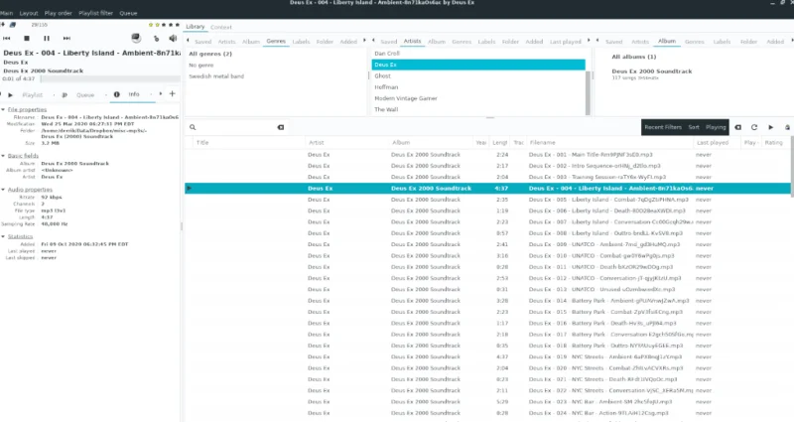
Task: Click the small icon left of the speaker
Action: pos(156,38)
